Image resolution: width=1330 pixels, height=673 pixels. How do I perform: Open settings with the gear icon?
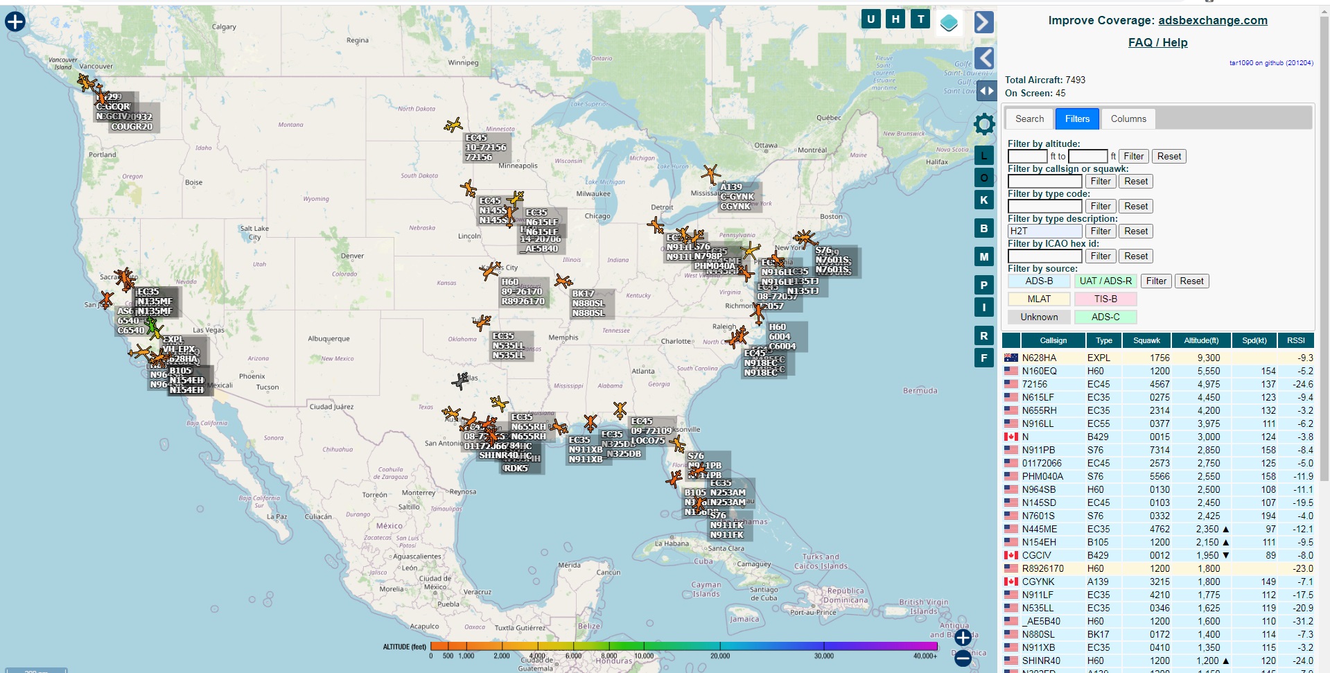[984, 124]
